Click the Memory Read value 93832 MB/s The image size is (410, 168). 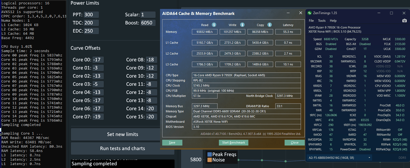pyautogui.click(x=205, y=32)
